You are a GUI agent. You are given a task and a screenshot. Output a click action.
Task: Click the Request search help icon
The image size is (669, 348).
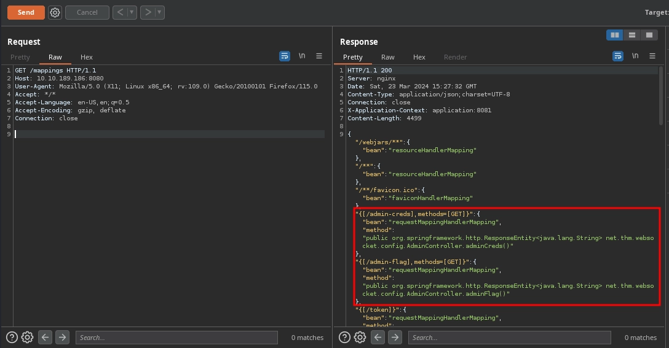12,337
